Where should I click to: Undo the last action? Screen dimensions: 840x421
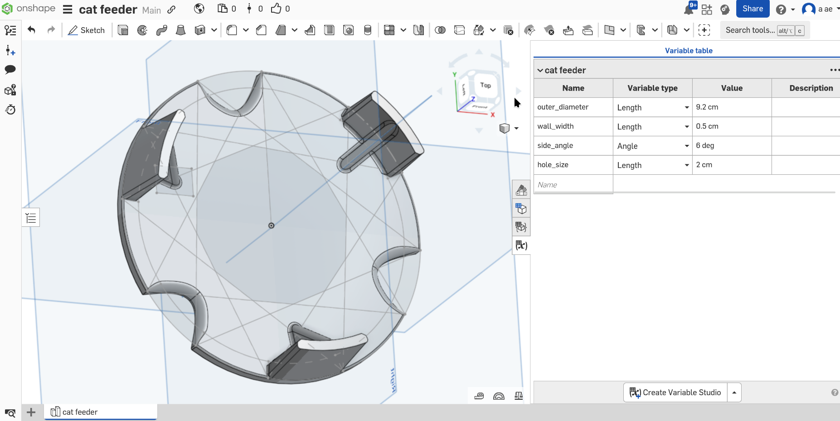tap(31, 30)
